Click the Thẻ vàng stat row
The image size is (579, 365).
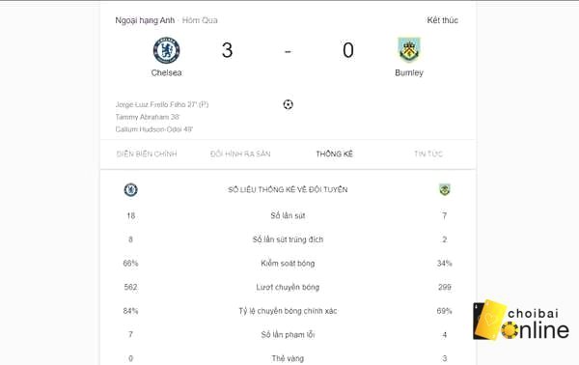pos(288,358)
